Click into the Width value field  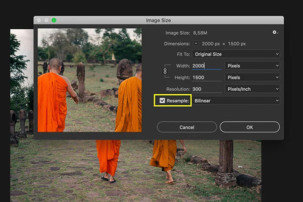tap(206, 65)
